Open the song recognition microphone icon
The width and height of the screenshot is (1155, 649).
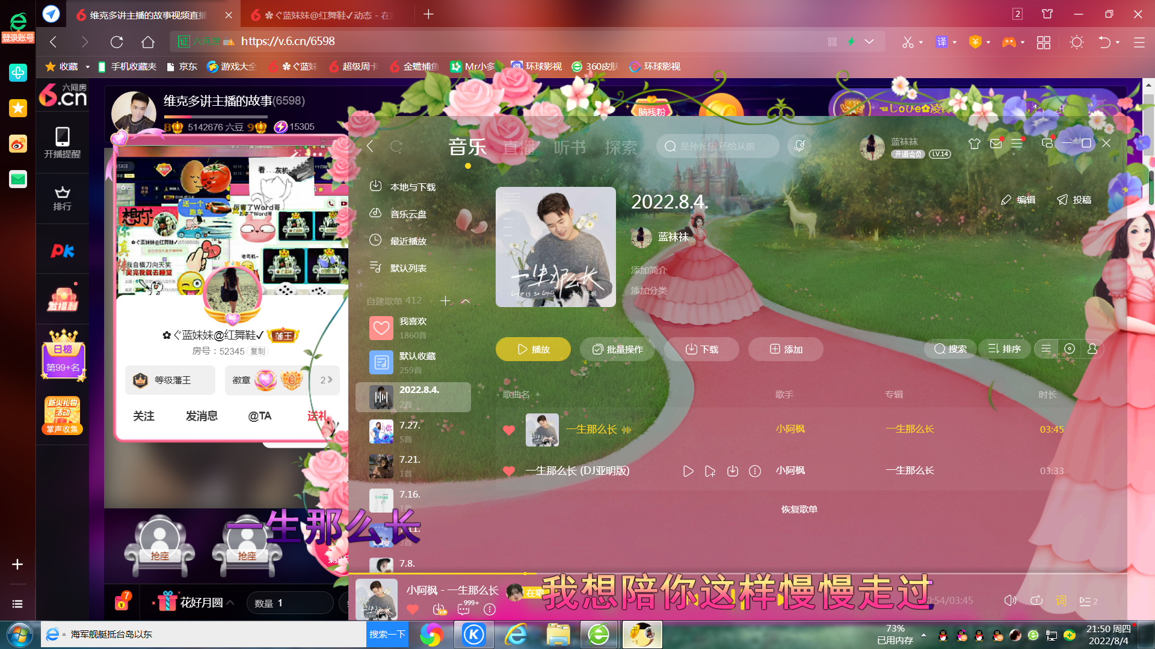coord(799,146)
